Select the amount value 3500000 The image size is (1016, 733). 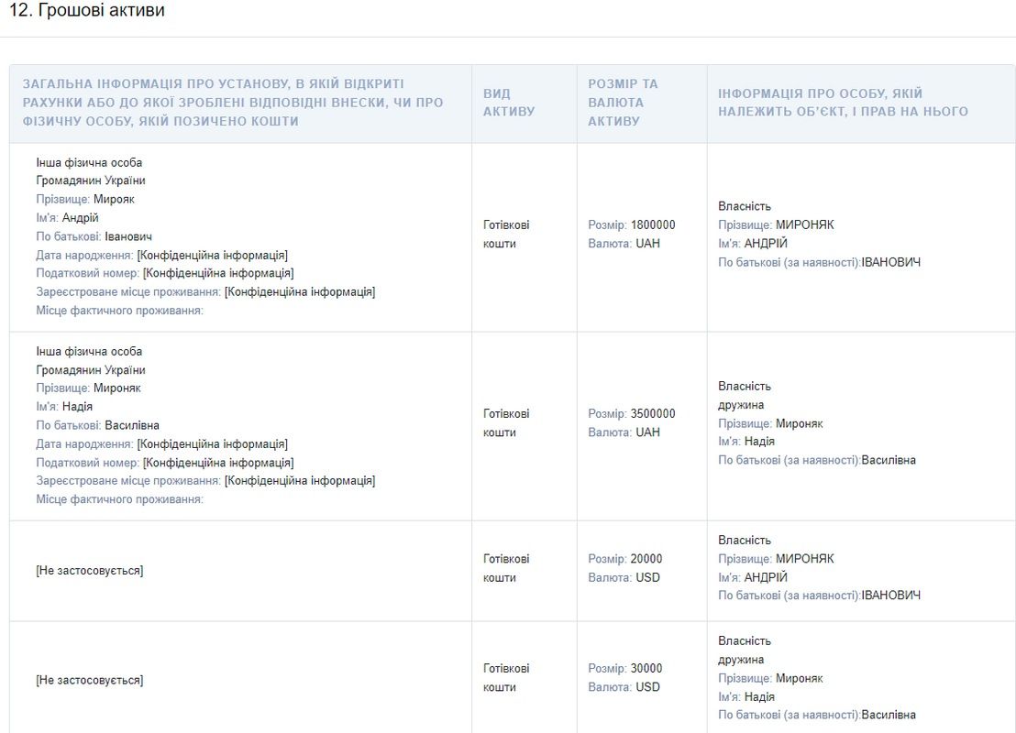pos(653,413)
